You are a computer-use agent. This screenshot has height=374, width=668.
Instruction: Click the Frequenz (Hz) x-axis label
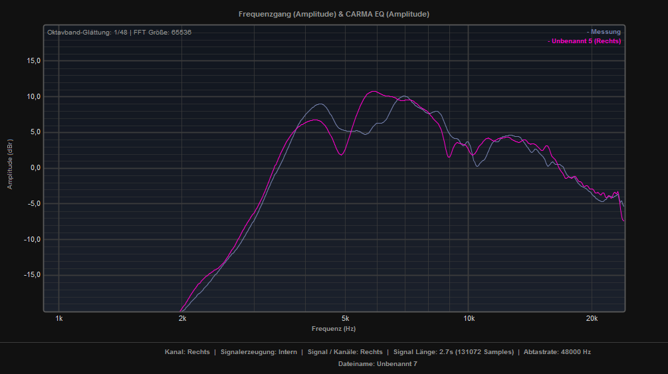pos(334,329)
